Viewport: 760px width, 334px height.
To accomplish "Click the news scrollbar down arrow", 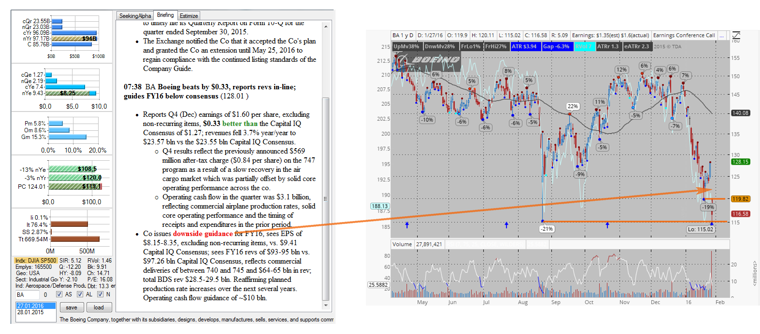I will (x=326, y=305).
